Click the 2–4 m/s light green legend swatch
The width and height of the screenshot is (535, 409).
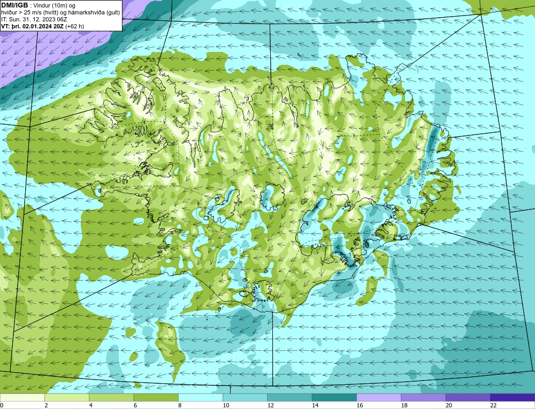click(67, 397)
